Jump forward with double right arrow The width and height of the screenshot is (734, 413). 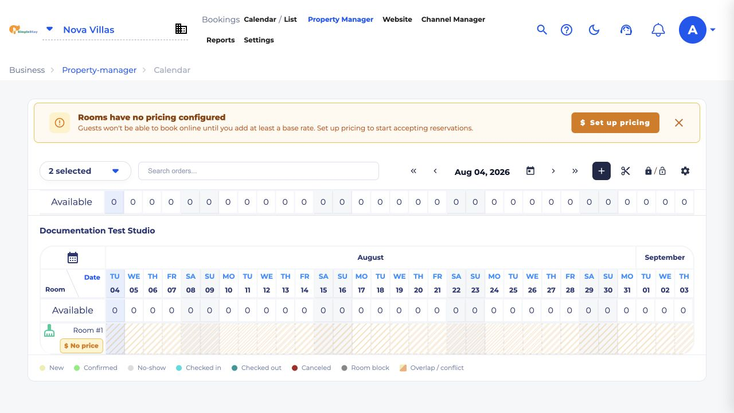575,171
